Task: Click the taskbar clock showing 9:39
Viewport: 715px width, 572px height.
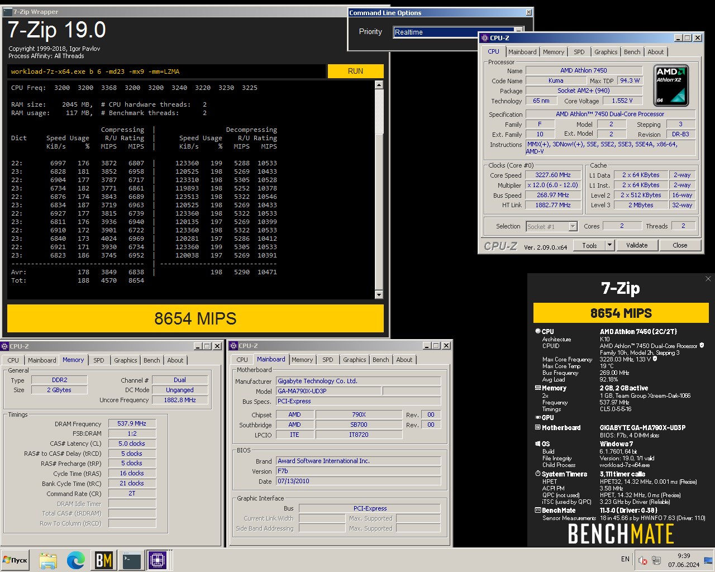Action: (683, 560)
